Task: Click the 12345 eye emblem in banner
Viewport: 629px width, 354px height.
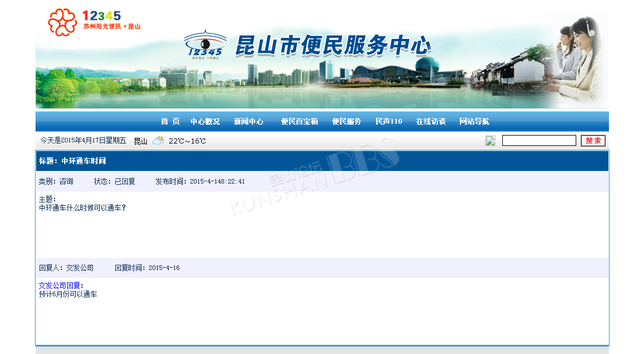Action: (x=205, y=45)
